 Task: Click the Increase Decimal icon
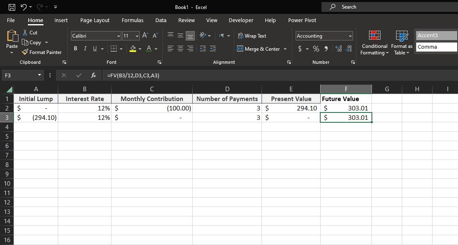tap(339, 48)
